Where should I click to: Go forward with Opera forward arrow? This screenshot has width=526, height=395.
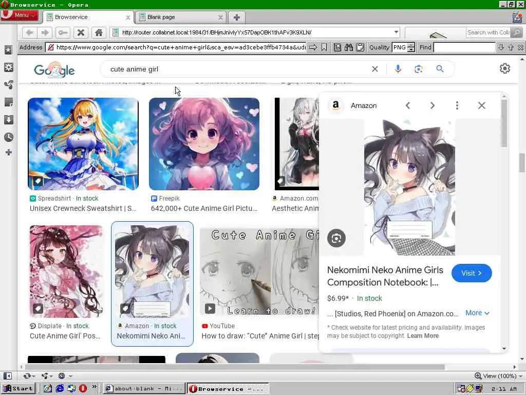coord(45,32)
